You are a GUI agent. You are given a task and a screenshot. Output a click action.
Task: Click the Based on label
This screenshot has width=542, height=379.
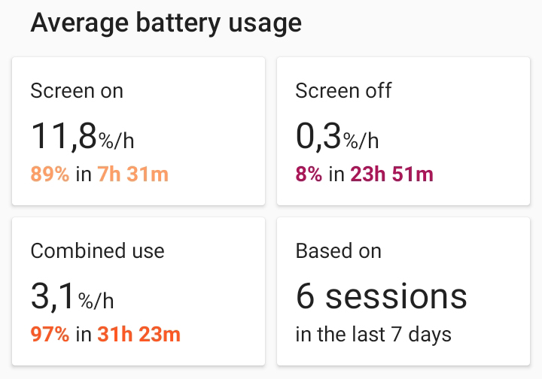(338, 250)
